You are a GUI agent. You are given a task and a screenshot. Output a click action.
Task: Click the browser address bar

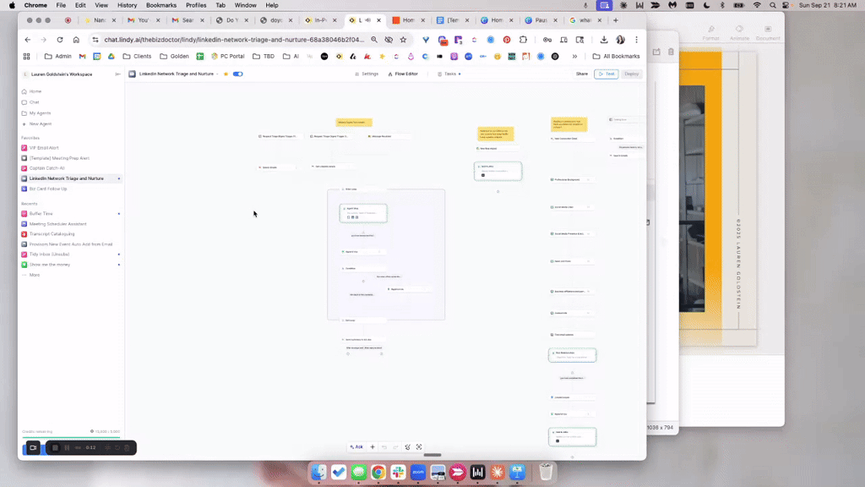228,40
